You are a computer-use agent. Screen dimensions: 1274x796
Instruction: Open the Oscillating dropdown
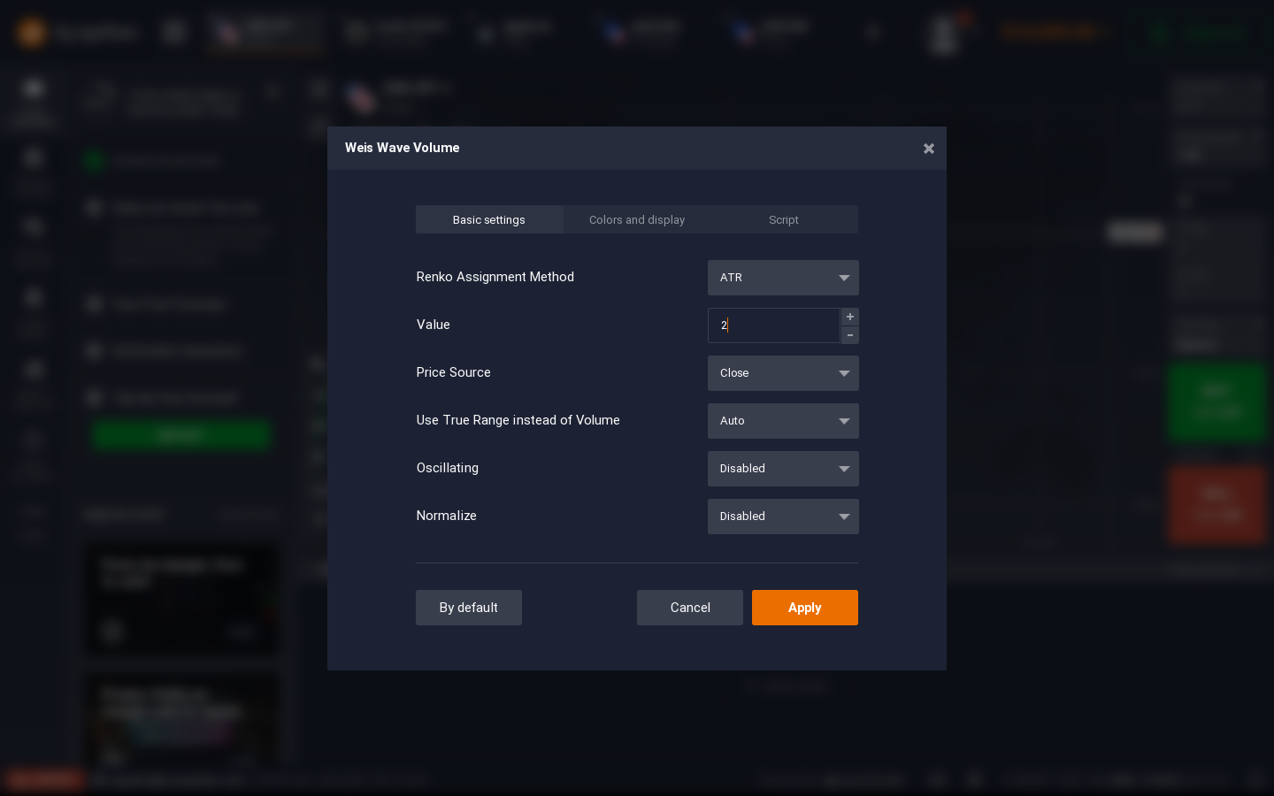(x=783, y=469)
